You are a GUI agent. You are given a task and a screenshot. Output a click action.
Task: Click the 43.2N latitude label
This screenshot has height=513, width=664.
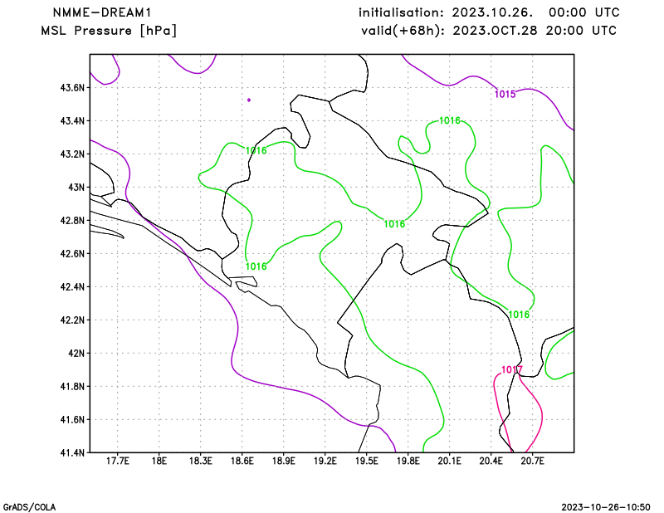(72, 154)
